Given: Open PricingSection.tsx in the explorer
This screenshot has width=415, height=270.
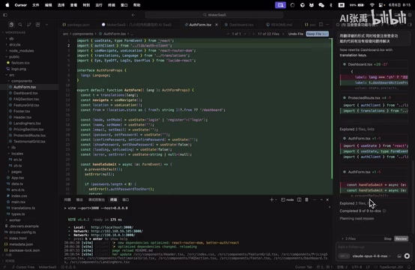Looking at the screenshot, I should 28,129.
